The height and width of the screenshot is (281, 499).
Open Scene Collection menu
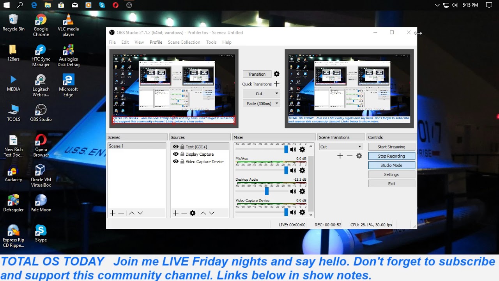[184, 42]
